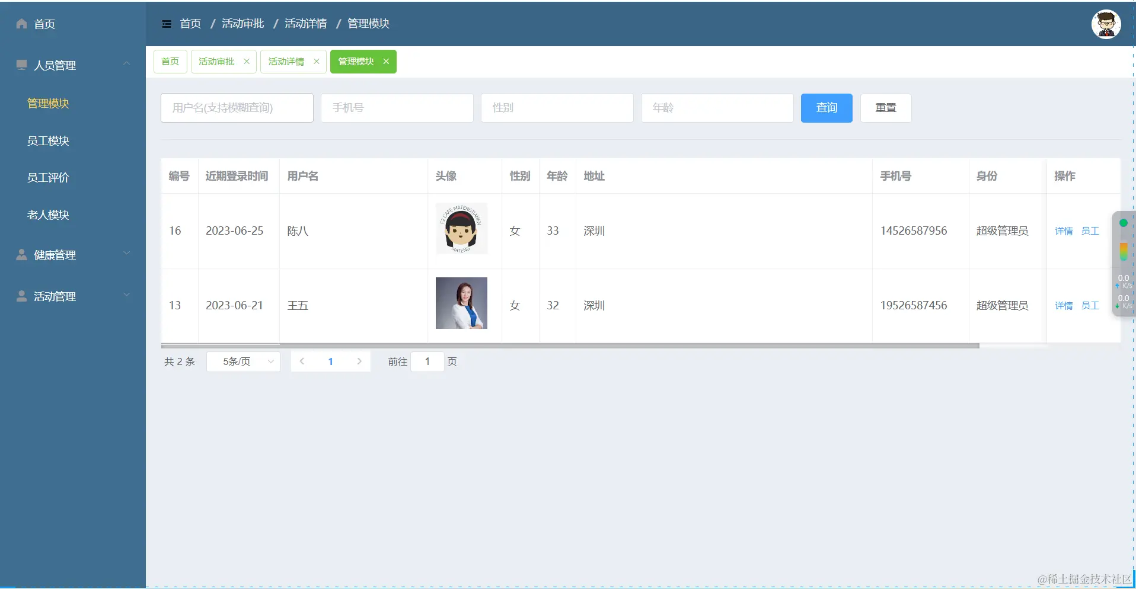
Task: Click the 重置 reset button
Action: coord(886,108)
